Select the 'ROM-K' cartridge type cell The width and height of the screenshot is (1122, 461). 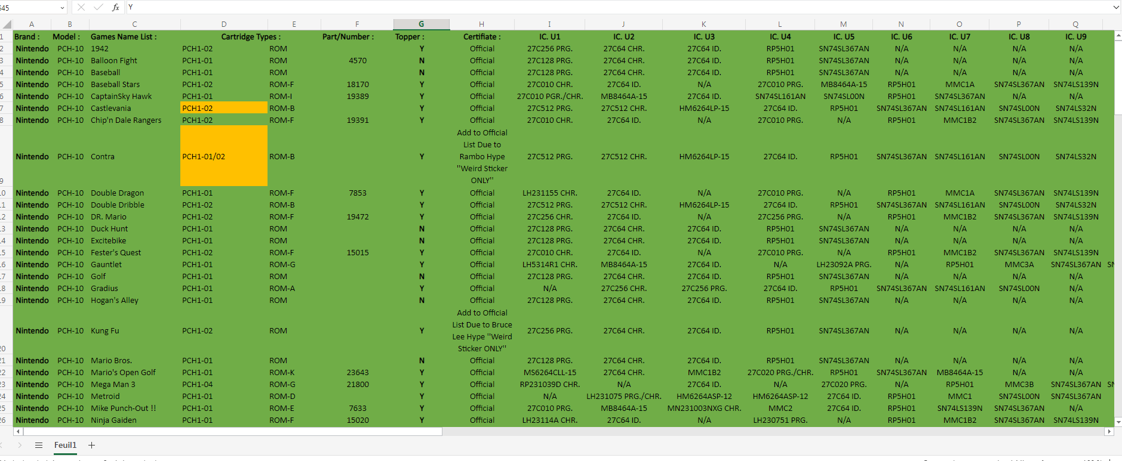[294, 372]
